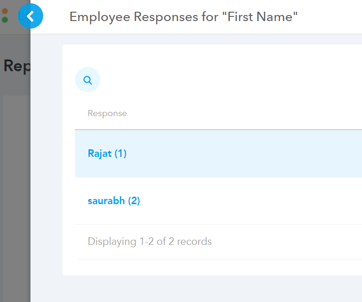Click empty card space right of search icon

231,80
